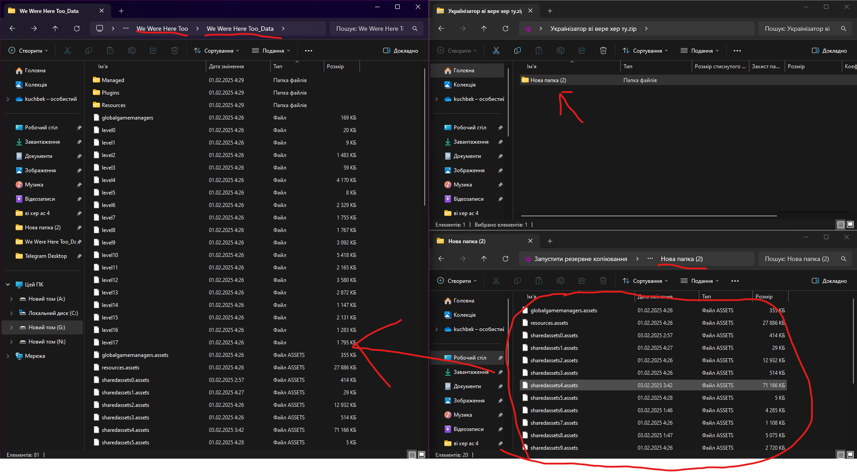Sort by Розмір column in left window
This screenshot has width=857, height=472.
[x=341, y=66]
